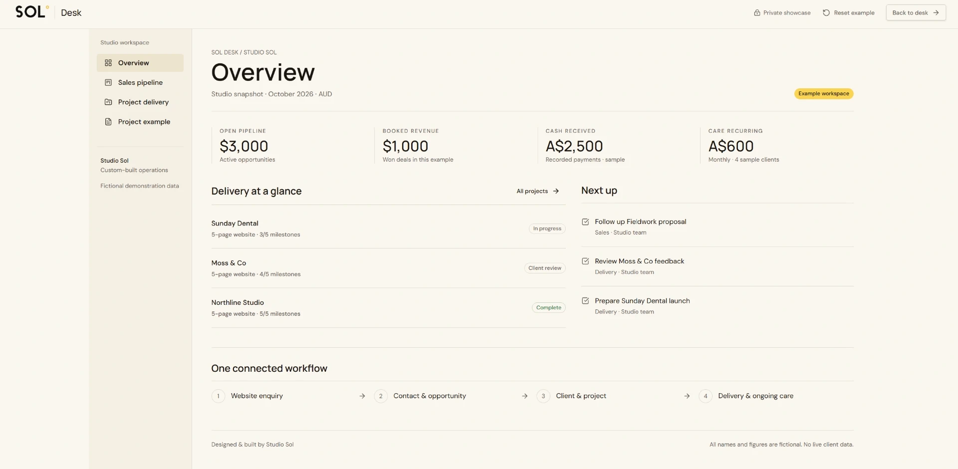Click the Project example document icon

tap(108, 122)
